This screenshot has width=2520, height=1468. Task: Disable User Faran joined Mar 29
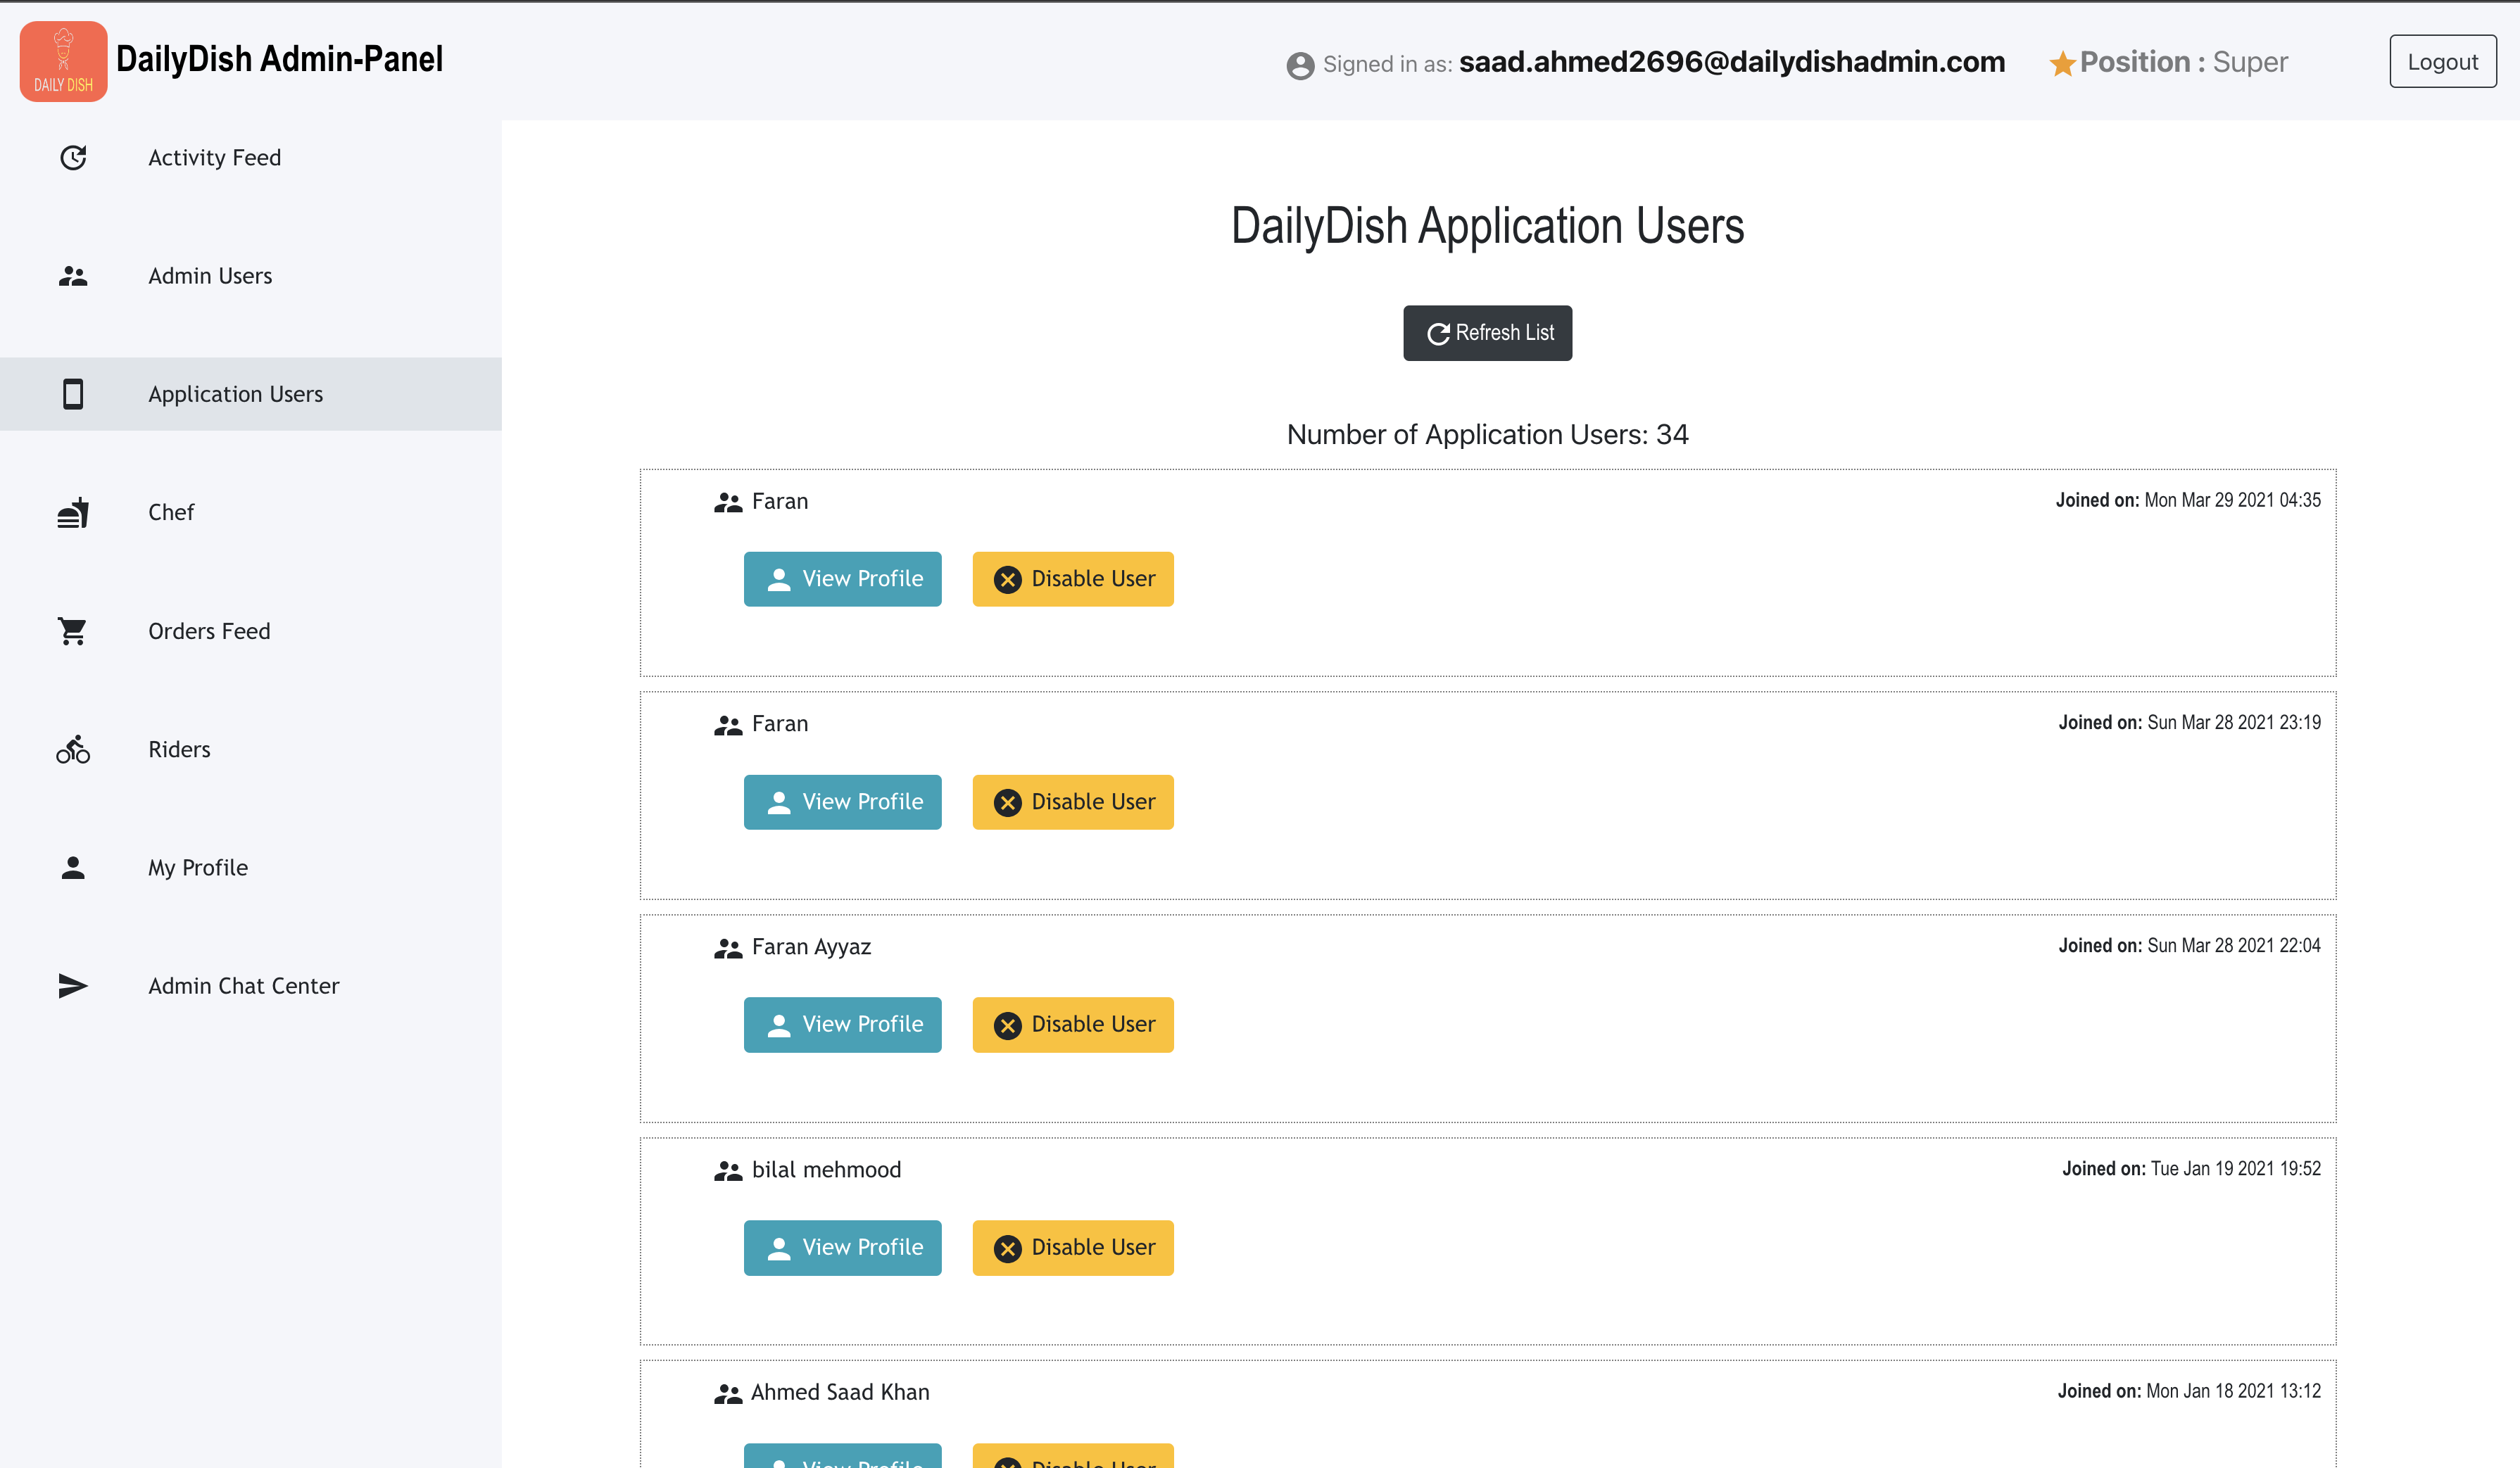[x=1073, y=579]
